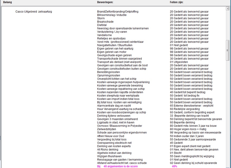Select 'Osmose / Blaasvorming in Polyester'
This screenshot has width=231, height=168.
pos(119,126)
